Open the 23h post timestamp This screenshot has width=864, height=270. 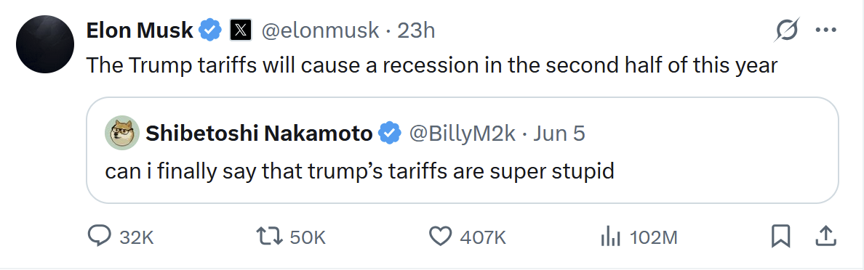[416, 30]
